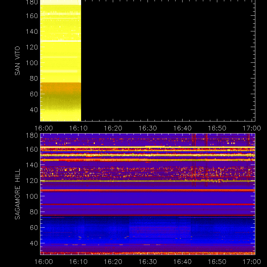Click 17:00 time label under Sagamore Hill panel
The height and width of the screenshot is (267, 267).
pos(252,262)
